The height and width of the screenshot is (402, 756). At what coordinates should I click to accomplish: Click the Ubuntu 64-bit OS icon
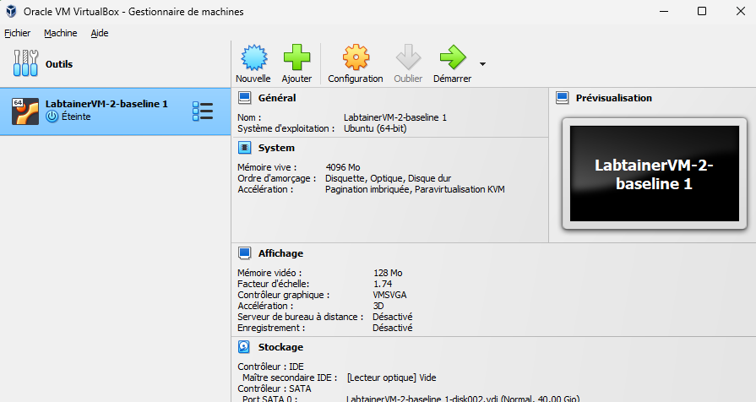[x=25, y=111]
